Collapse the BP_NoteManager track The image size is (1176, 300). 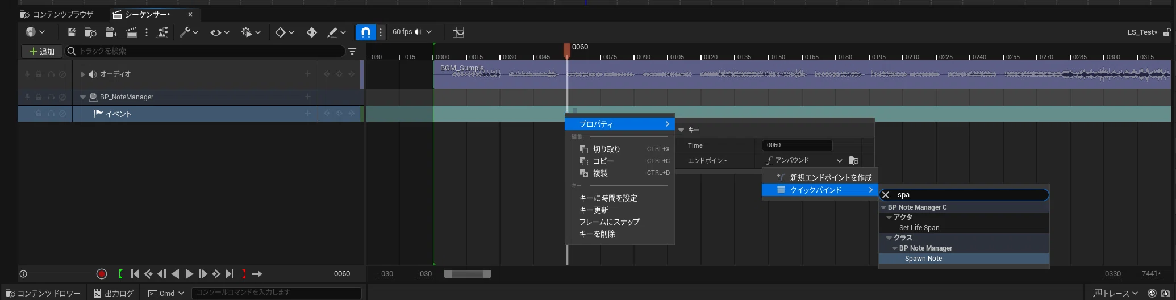click(83, 97)
